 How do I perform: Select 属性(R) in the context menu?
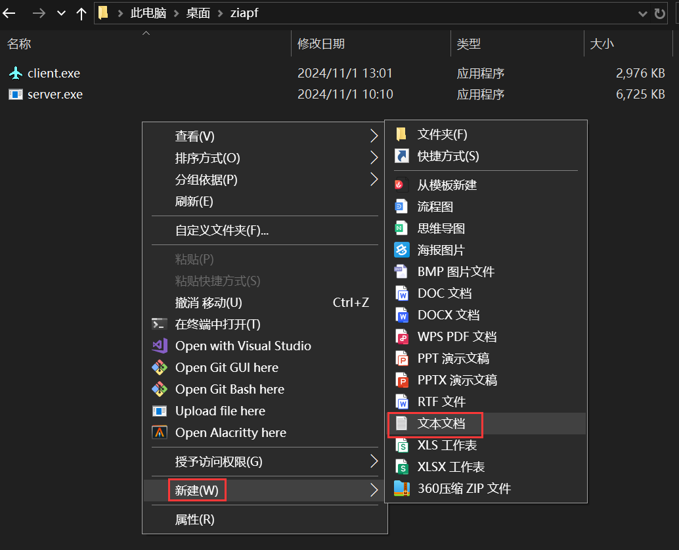194,520
